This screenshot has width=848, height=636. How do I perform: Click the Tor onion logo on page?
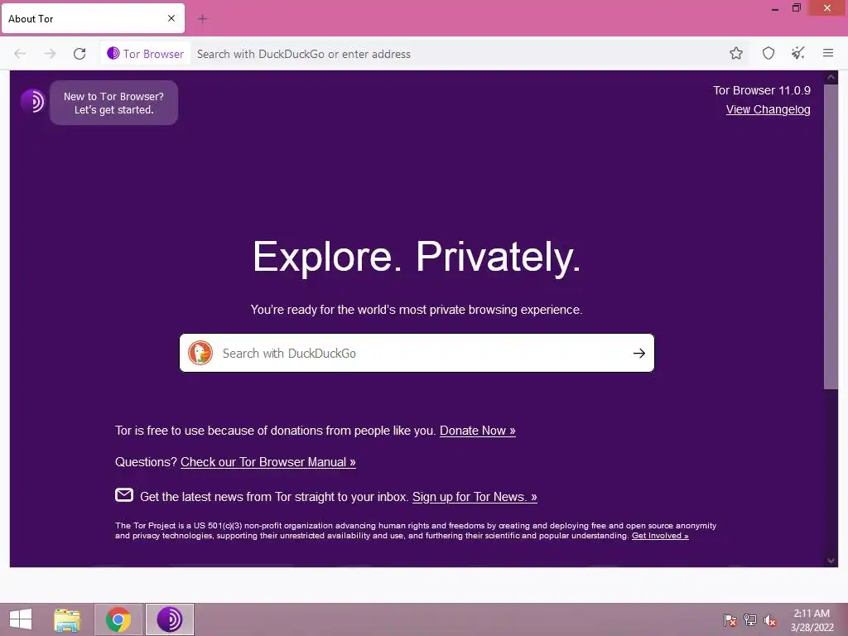point(32,101)
